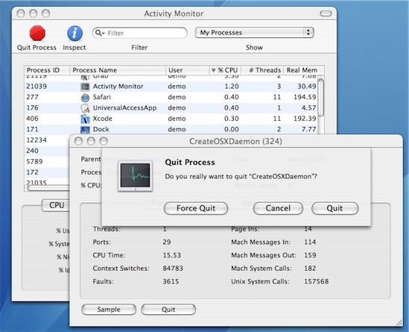
Task: Click the heartbeat monitor icon in Quit dialog
Action: pos(135,176)
